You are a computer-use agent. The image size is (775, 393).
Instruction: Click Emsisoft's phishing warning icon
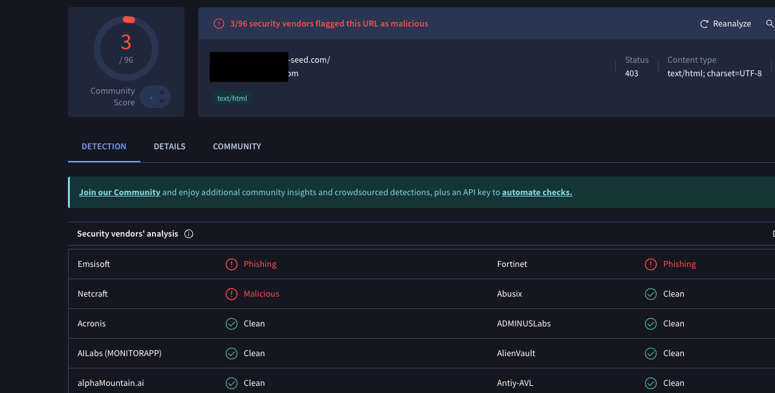[232, 264]
